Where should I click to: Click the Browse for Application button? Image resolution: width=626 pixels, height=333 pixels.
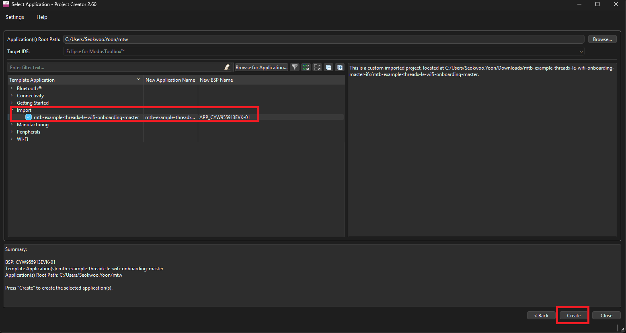click(261, 68)
